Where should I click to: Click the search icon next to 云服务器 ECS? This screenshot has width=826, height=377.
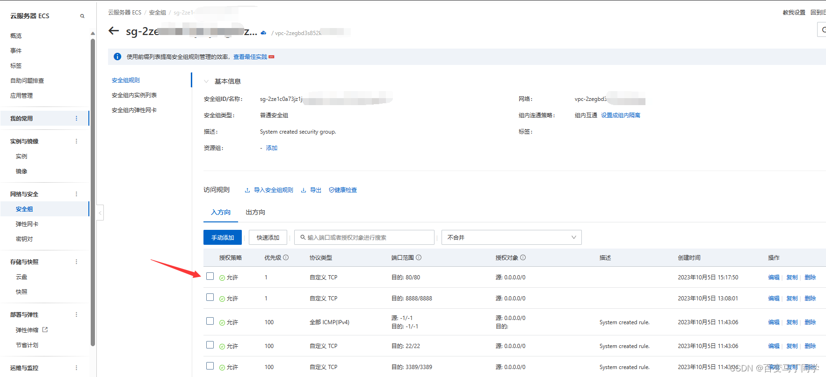(x=82, y=16)
